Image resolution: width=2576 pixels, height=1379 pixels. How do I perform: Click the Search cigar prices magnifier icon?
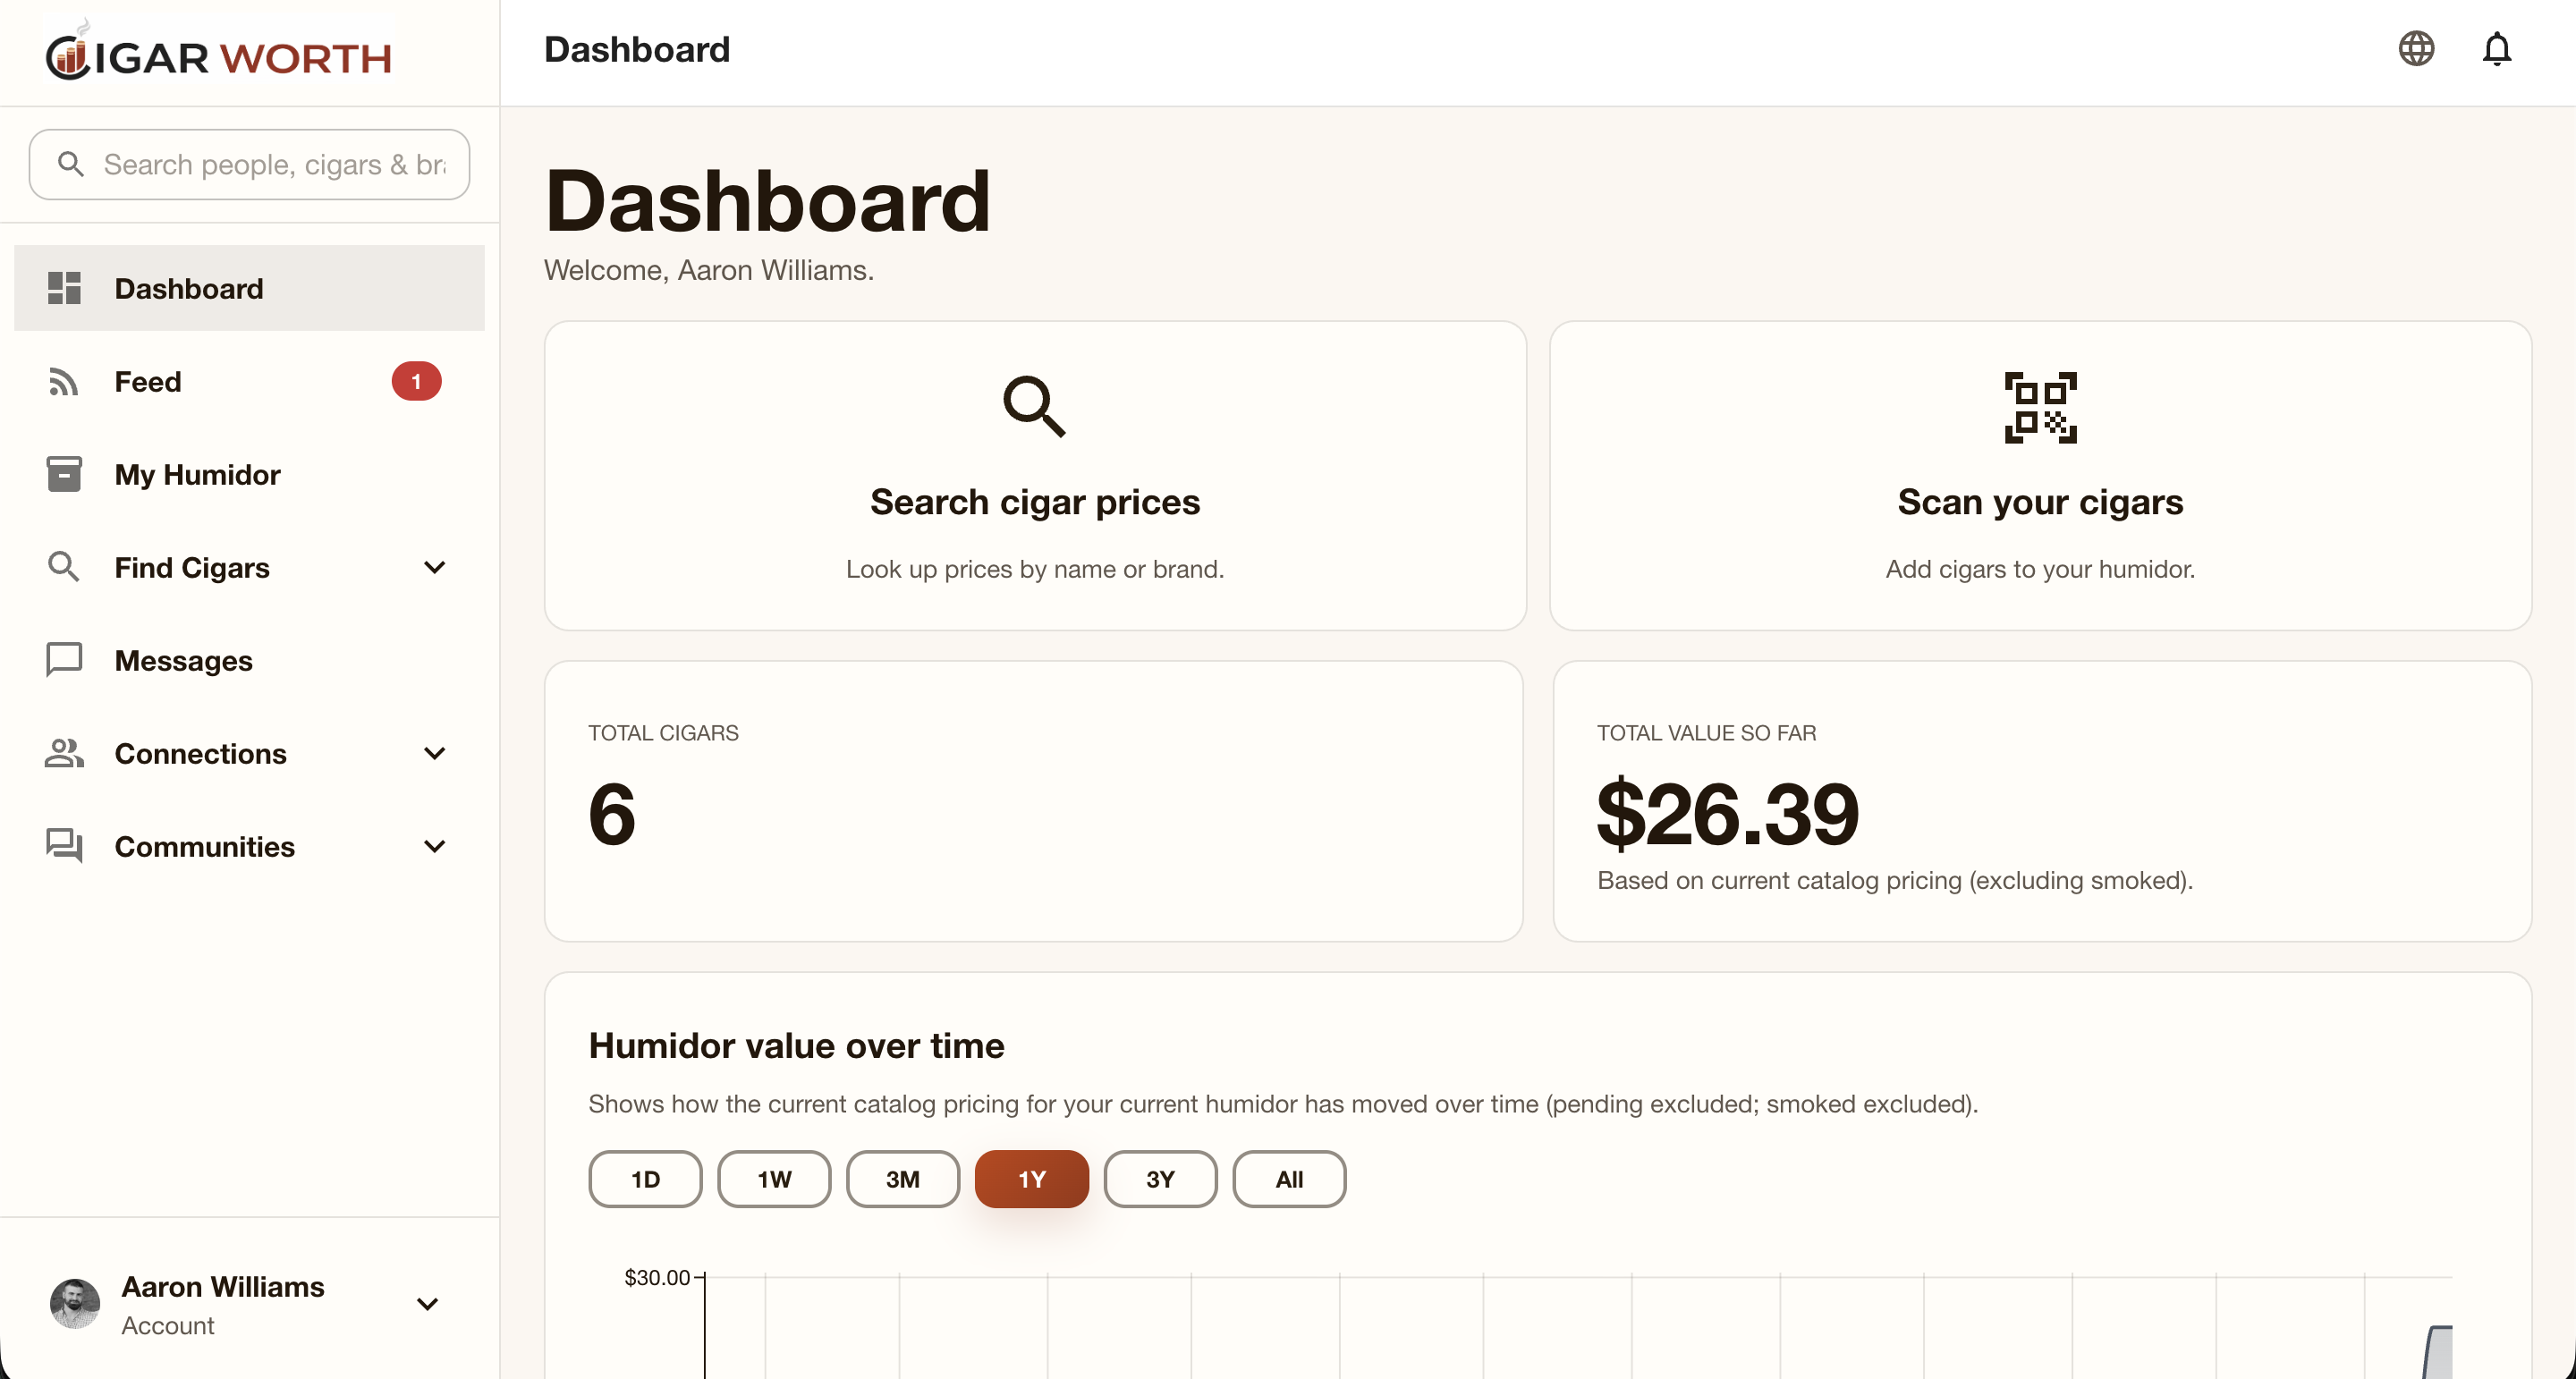[1034, 406]
